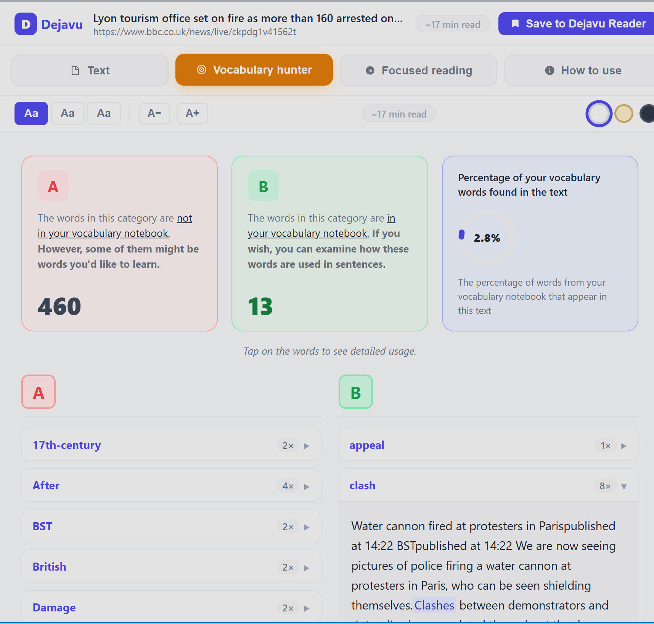Viewport: 654px width, 624px height.
Task: Expand the 17th-century word arrow
Action: pyautogui.click(x=307, y=446)
